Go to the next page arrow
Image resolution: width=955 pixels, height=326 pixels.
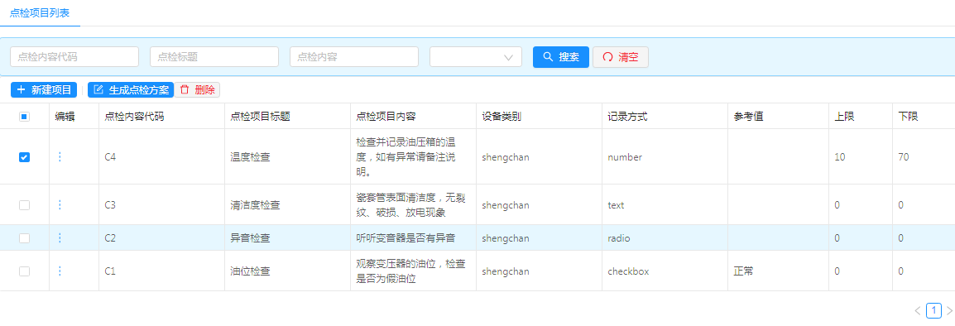[949, 311]
